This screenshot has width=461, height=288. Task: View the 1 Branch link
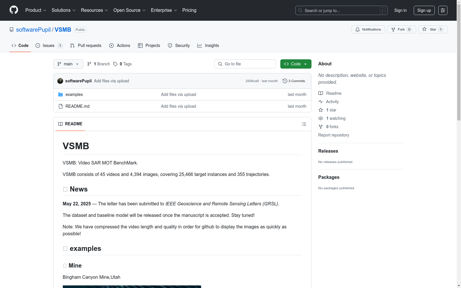pos(99,64)
